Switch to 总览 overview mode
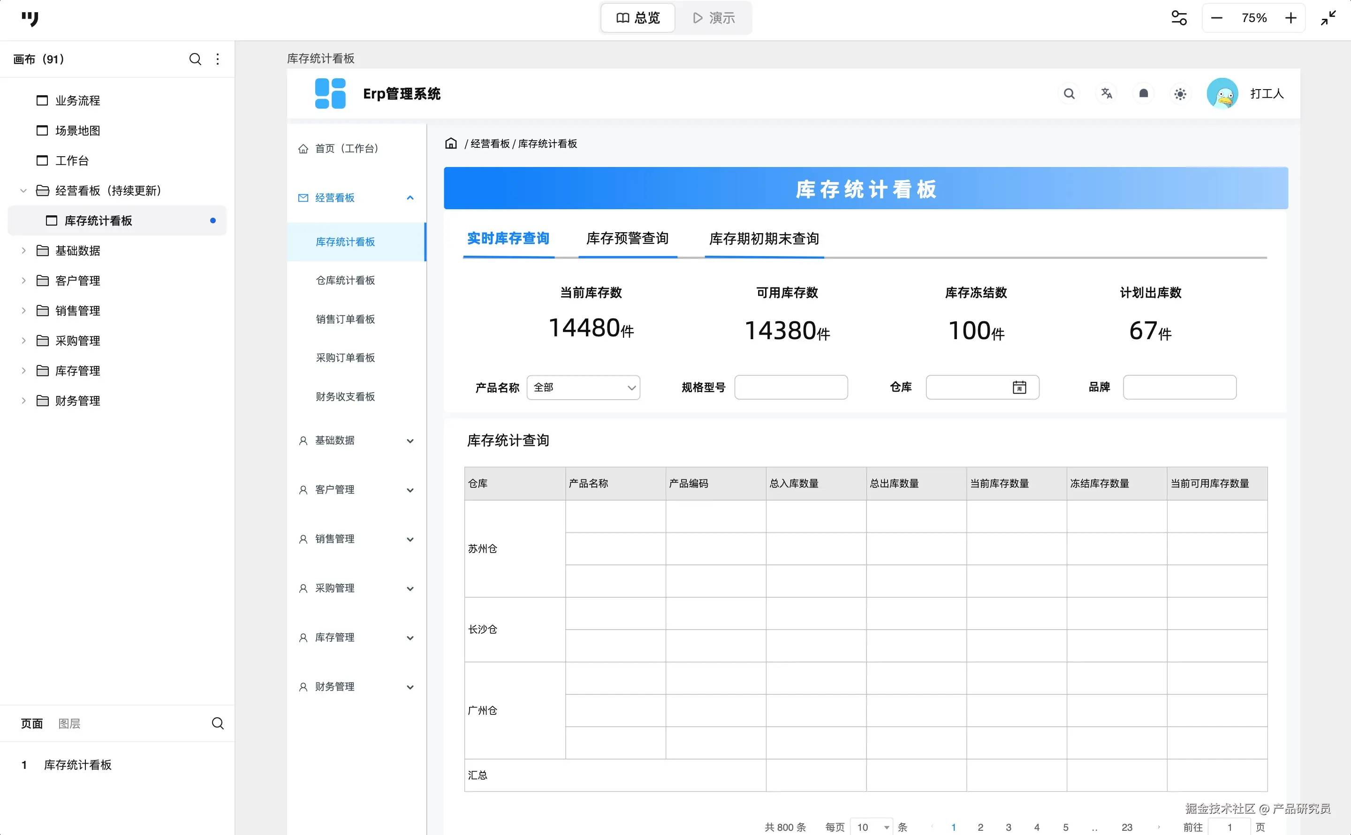The image size is (1351, 835). (x=638, y=18)
